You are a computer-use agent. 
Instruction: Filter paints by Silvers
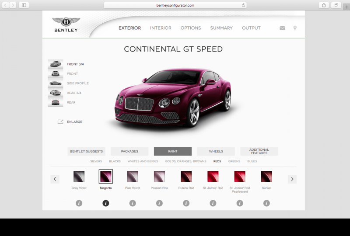(x=96, y=161)
